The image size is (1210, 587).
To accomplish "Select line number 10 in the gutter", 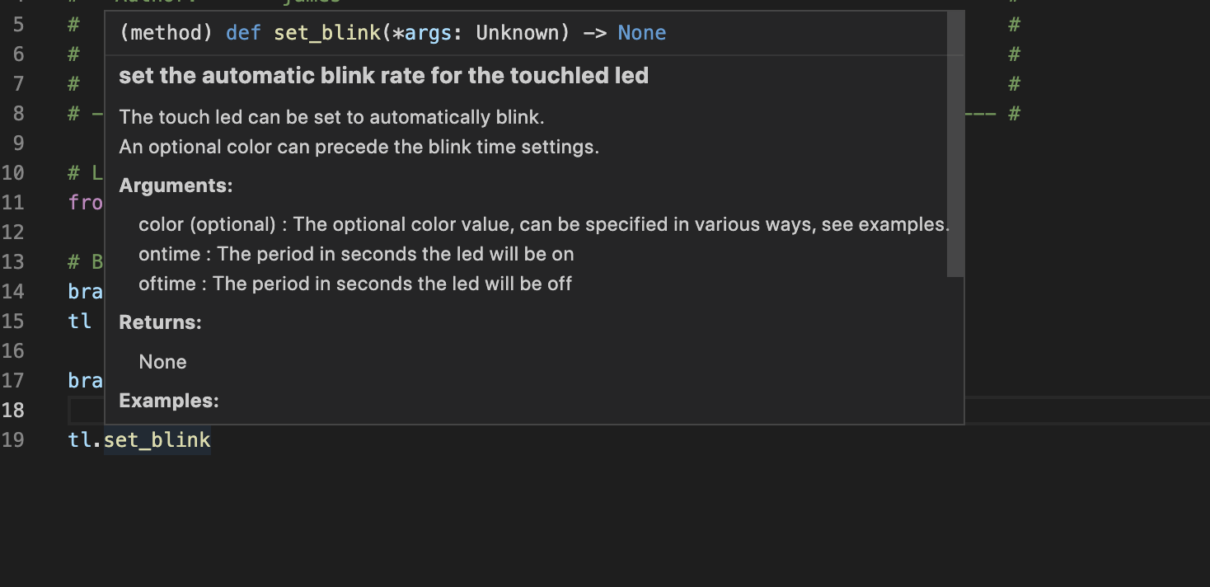I will [x=13, y=173].
